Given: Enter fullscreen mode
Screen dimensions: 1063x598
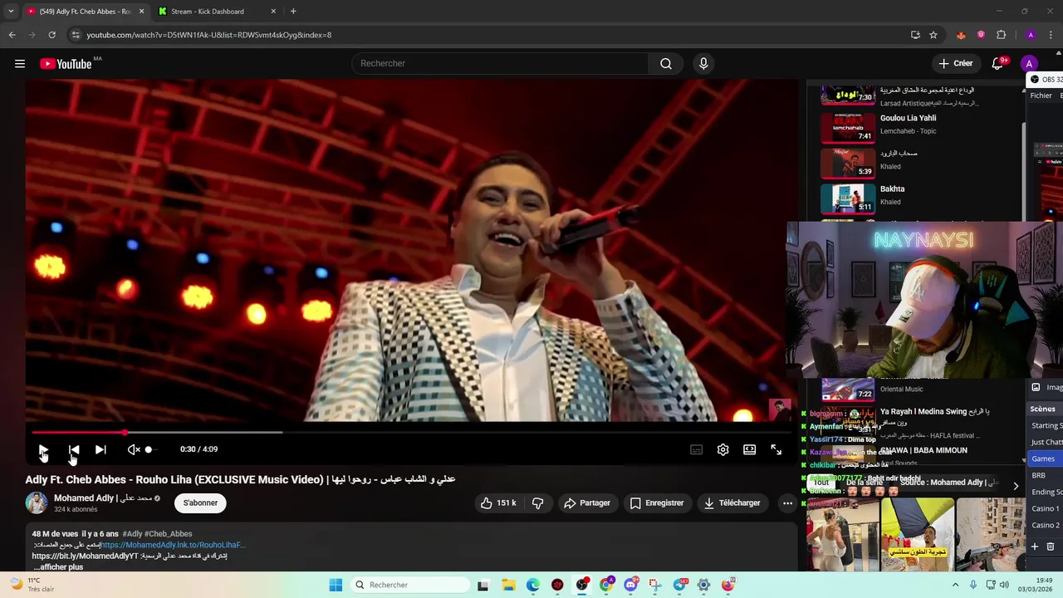Looking at the screenshot, I should (776, 449).
